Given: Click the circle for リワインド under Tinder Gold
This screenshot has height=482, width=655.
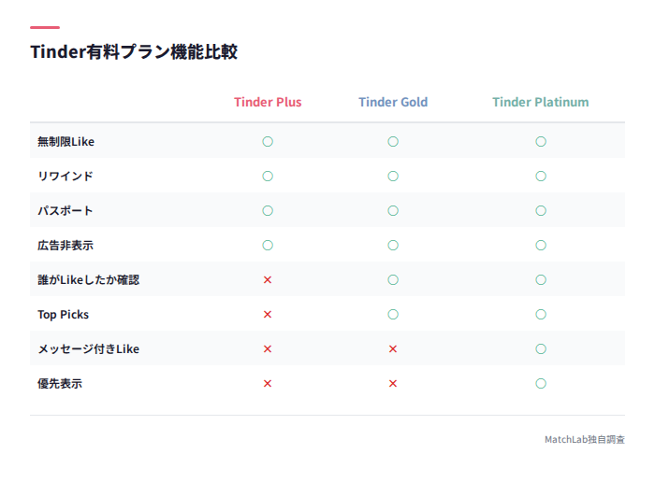Looking at the screenshot, I should pyautogui.click(x=393, y=177).
